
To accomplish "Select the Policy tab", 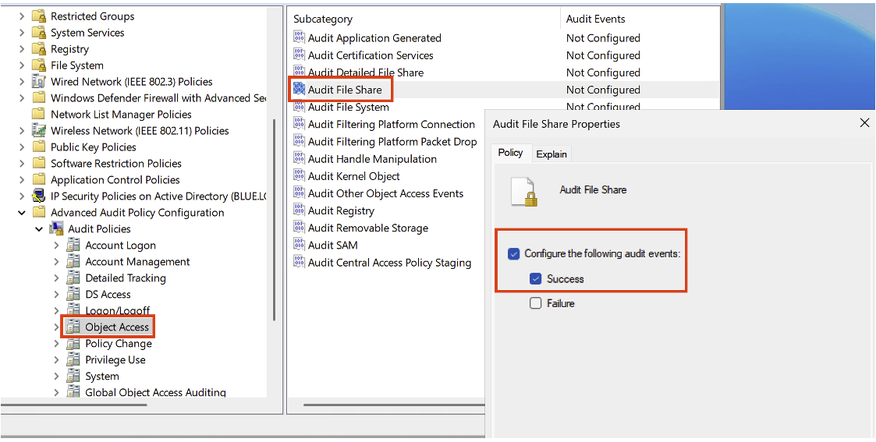I will click(x=510, y=153).
